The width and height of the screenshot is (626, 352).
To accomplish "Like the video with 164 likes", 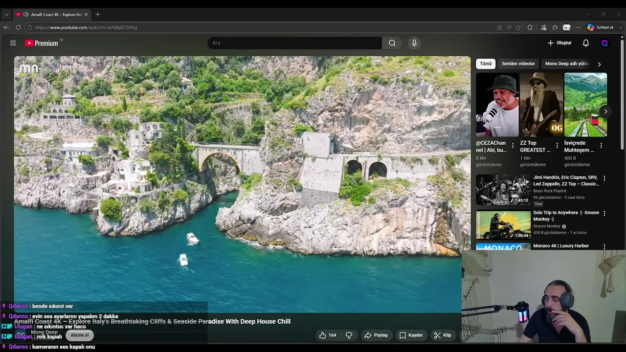I will coord(328,335).
